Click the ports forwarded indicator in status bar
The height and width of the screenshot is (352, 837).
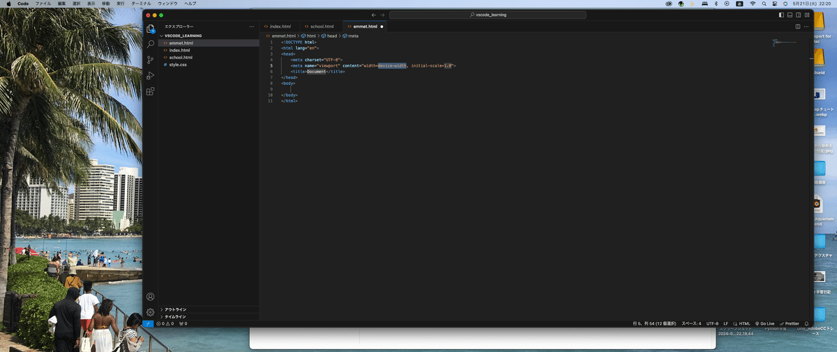[x=183, y=323]
